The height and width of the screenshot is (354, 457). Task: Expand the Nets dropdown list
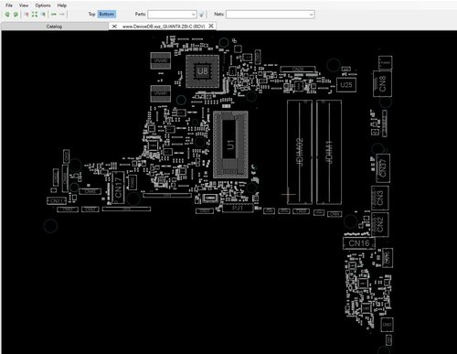(311, 15)
